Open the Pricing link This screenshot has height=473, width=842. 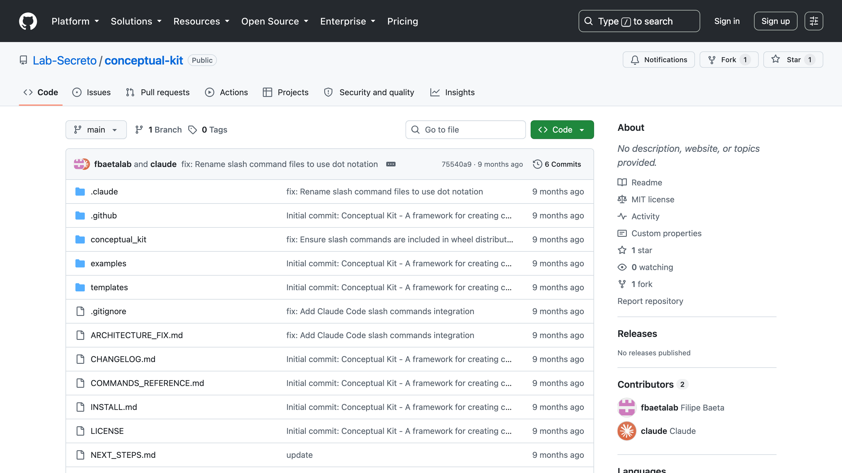point(402,21)
